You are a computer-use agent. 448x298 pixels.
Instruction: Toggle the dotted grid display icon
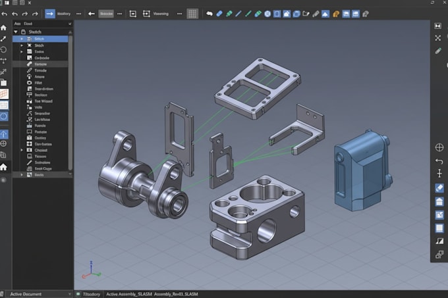[x=192, y=14]
